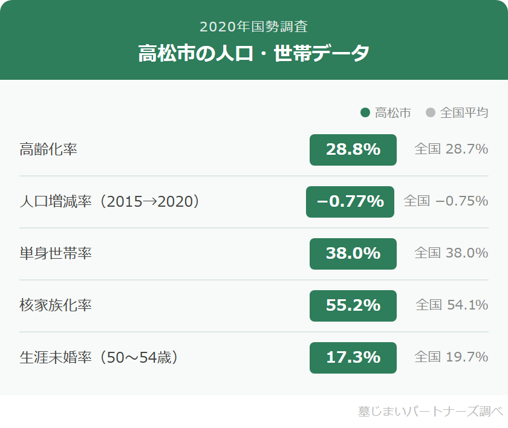508x428 pixels.
Task: Click the 17.3% unmarried rate badge
Action: (x=353, y=358)
